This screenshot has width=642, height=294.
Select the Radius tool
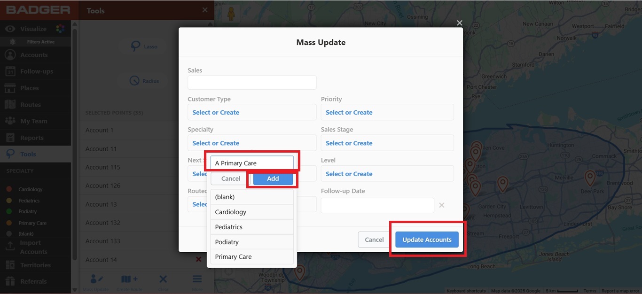pyautogui.click(x=144, y=81)
